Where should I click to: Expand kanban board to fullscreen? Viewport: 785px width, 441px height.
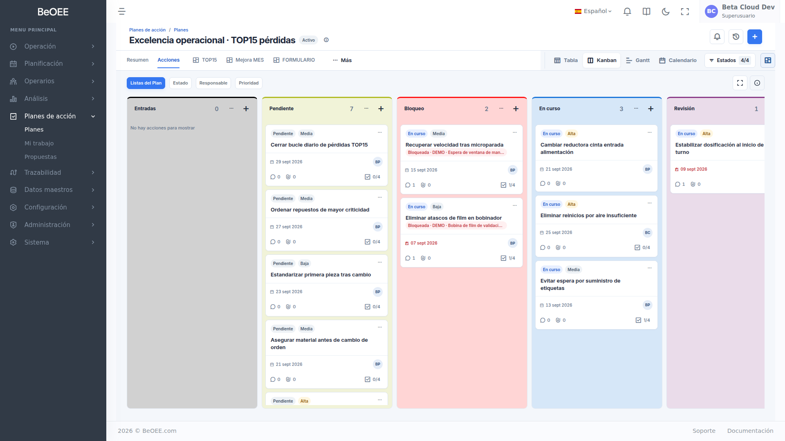(x=740, y=83)
